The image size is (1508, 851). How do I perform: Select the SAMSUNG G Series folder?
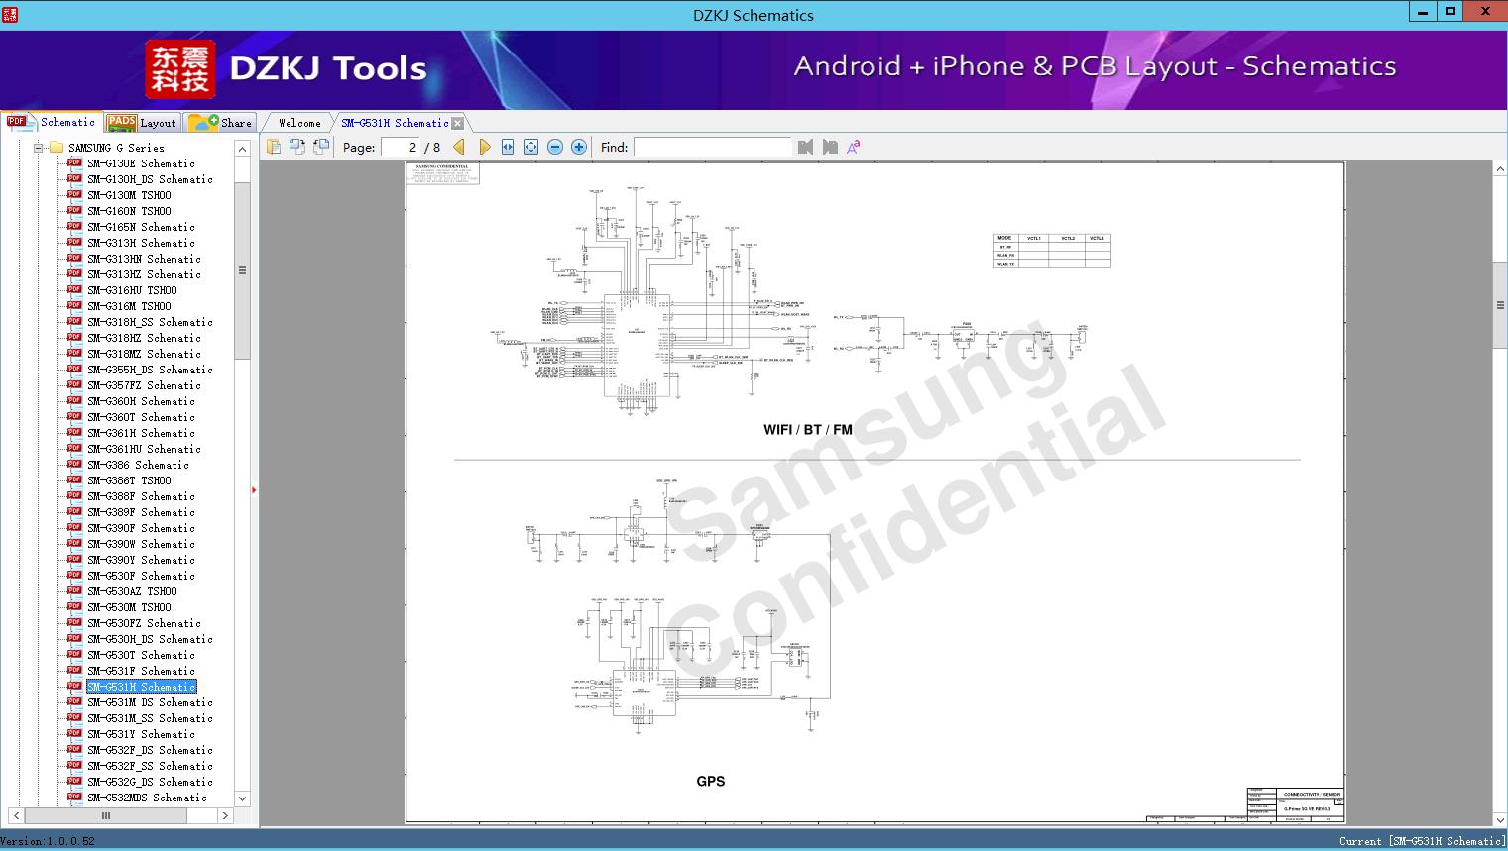point(116,148)
